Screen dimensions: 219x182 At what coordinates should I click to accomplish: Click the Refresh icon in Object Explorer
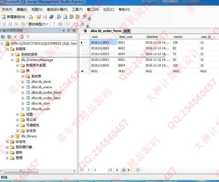(22, 37)
